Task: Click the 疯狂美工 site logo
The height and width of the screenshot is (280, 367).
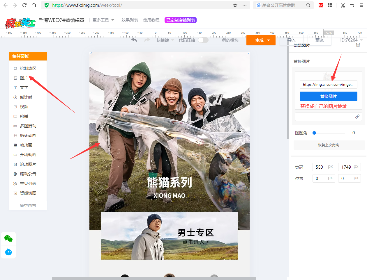Action: pos(20,22)
